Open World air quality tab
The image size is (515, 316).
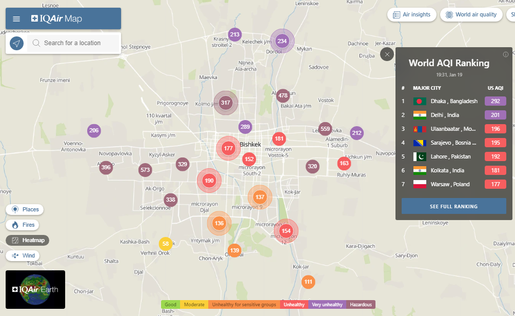[471, 15]
